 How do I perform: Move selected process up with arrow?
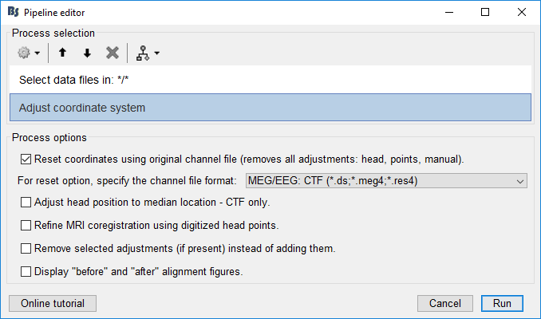62,53
